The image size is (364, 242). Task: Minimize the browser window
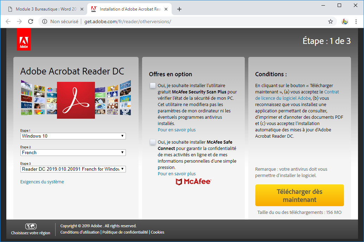(323, 5)
